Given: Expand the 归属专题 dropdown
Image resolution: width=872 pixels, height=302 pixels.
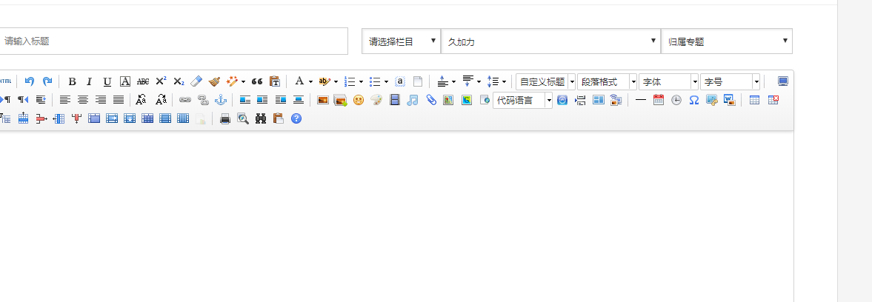Looking at the screenshot, I should (726, 41).
